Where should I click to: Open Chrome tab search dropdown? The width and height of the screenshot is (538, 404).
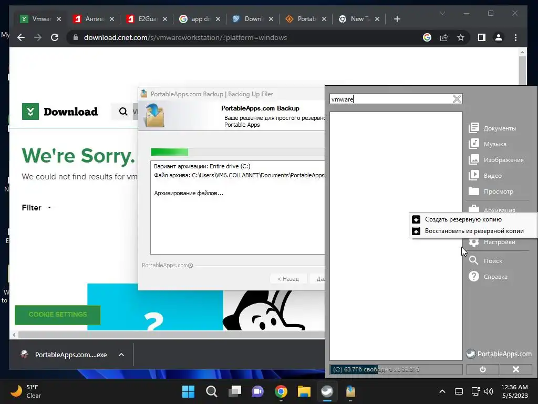point(442,13)
